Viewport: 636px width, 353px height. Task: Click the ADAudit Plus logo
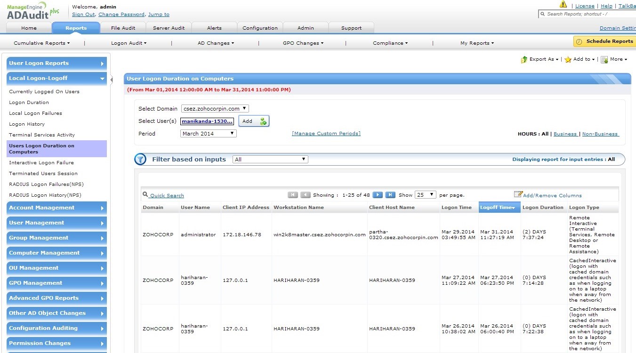click(33, 10)
